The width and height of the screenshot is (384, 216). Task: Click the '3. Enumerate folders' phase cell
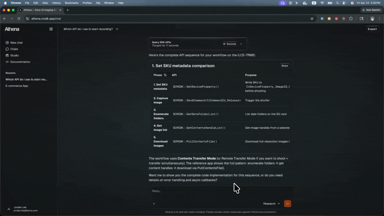coord(161,114)
